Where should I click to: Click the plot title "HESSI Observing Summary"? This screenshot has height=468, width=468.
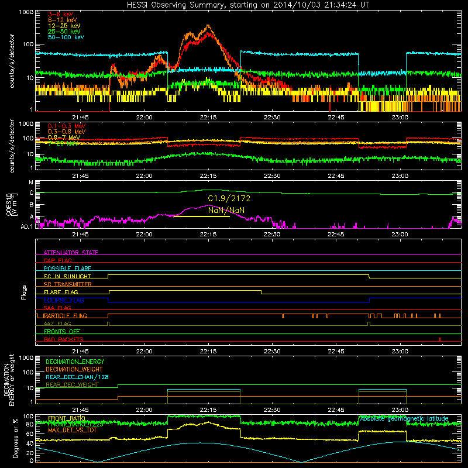177,5
